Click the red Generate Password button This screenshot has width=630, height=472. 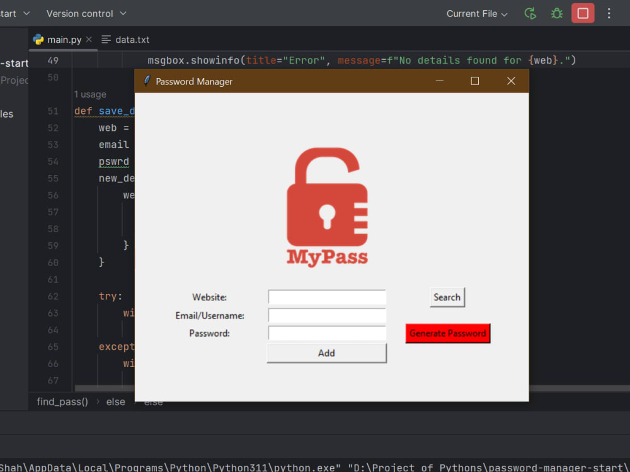click(x=447, y=334)
